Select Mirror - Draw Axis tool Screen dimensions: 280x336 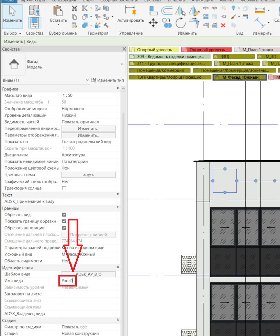(x=194, y=11)
